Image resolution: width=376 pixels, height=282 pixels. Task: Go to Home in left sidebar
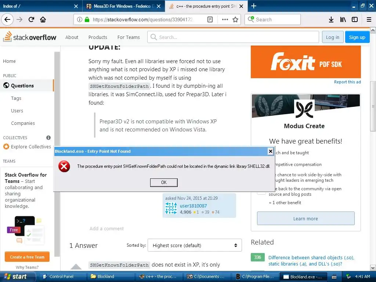pyautogui.click(x=9, y=61)
